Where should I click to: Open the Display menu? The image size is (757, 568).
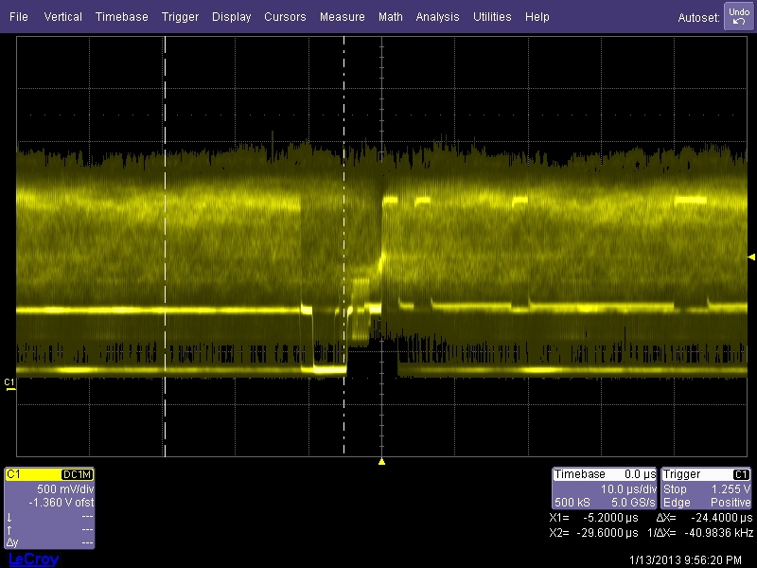pos(232,17)
